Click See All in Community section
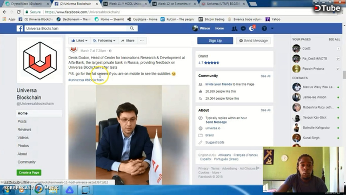This screenshot has height=195, width=346. (x=265, y=76)
